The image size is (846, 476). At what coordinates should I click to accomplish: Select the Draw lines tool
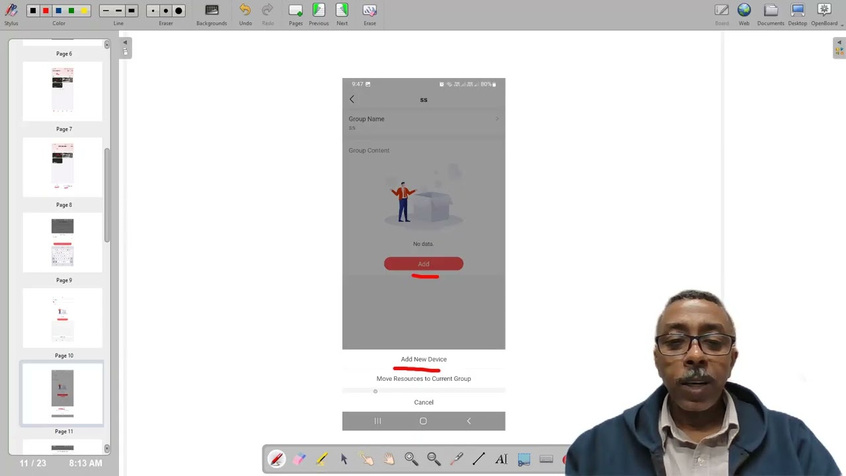[479, 459]
